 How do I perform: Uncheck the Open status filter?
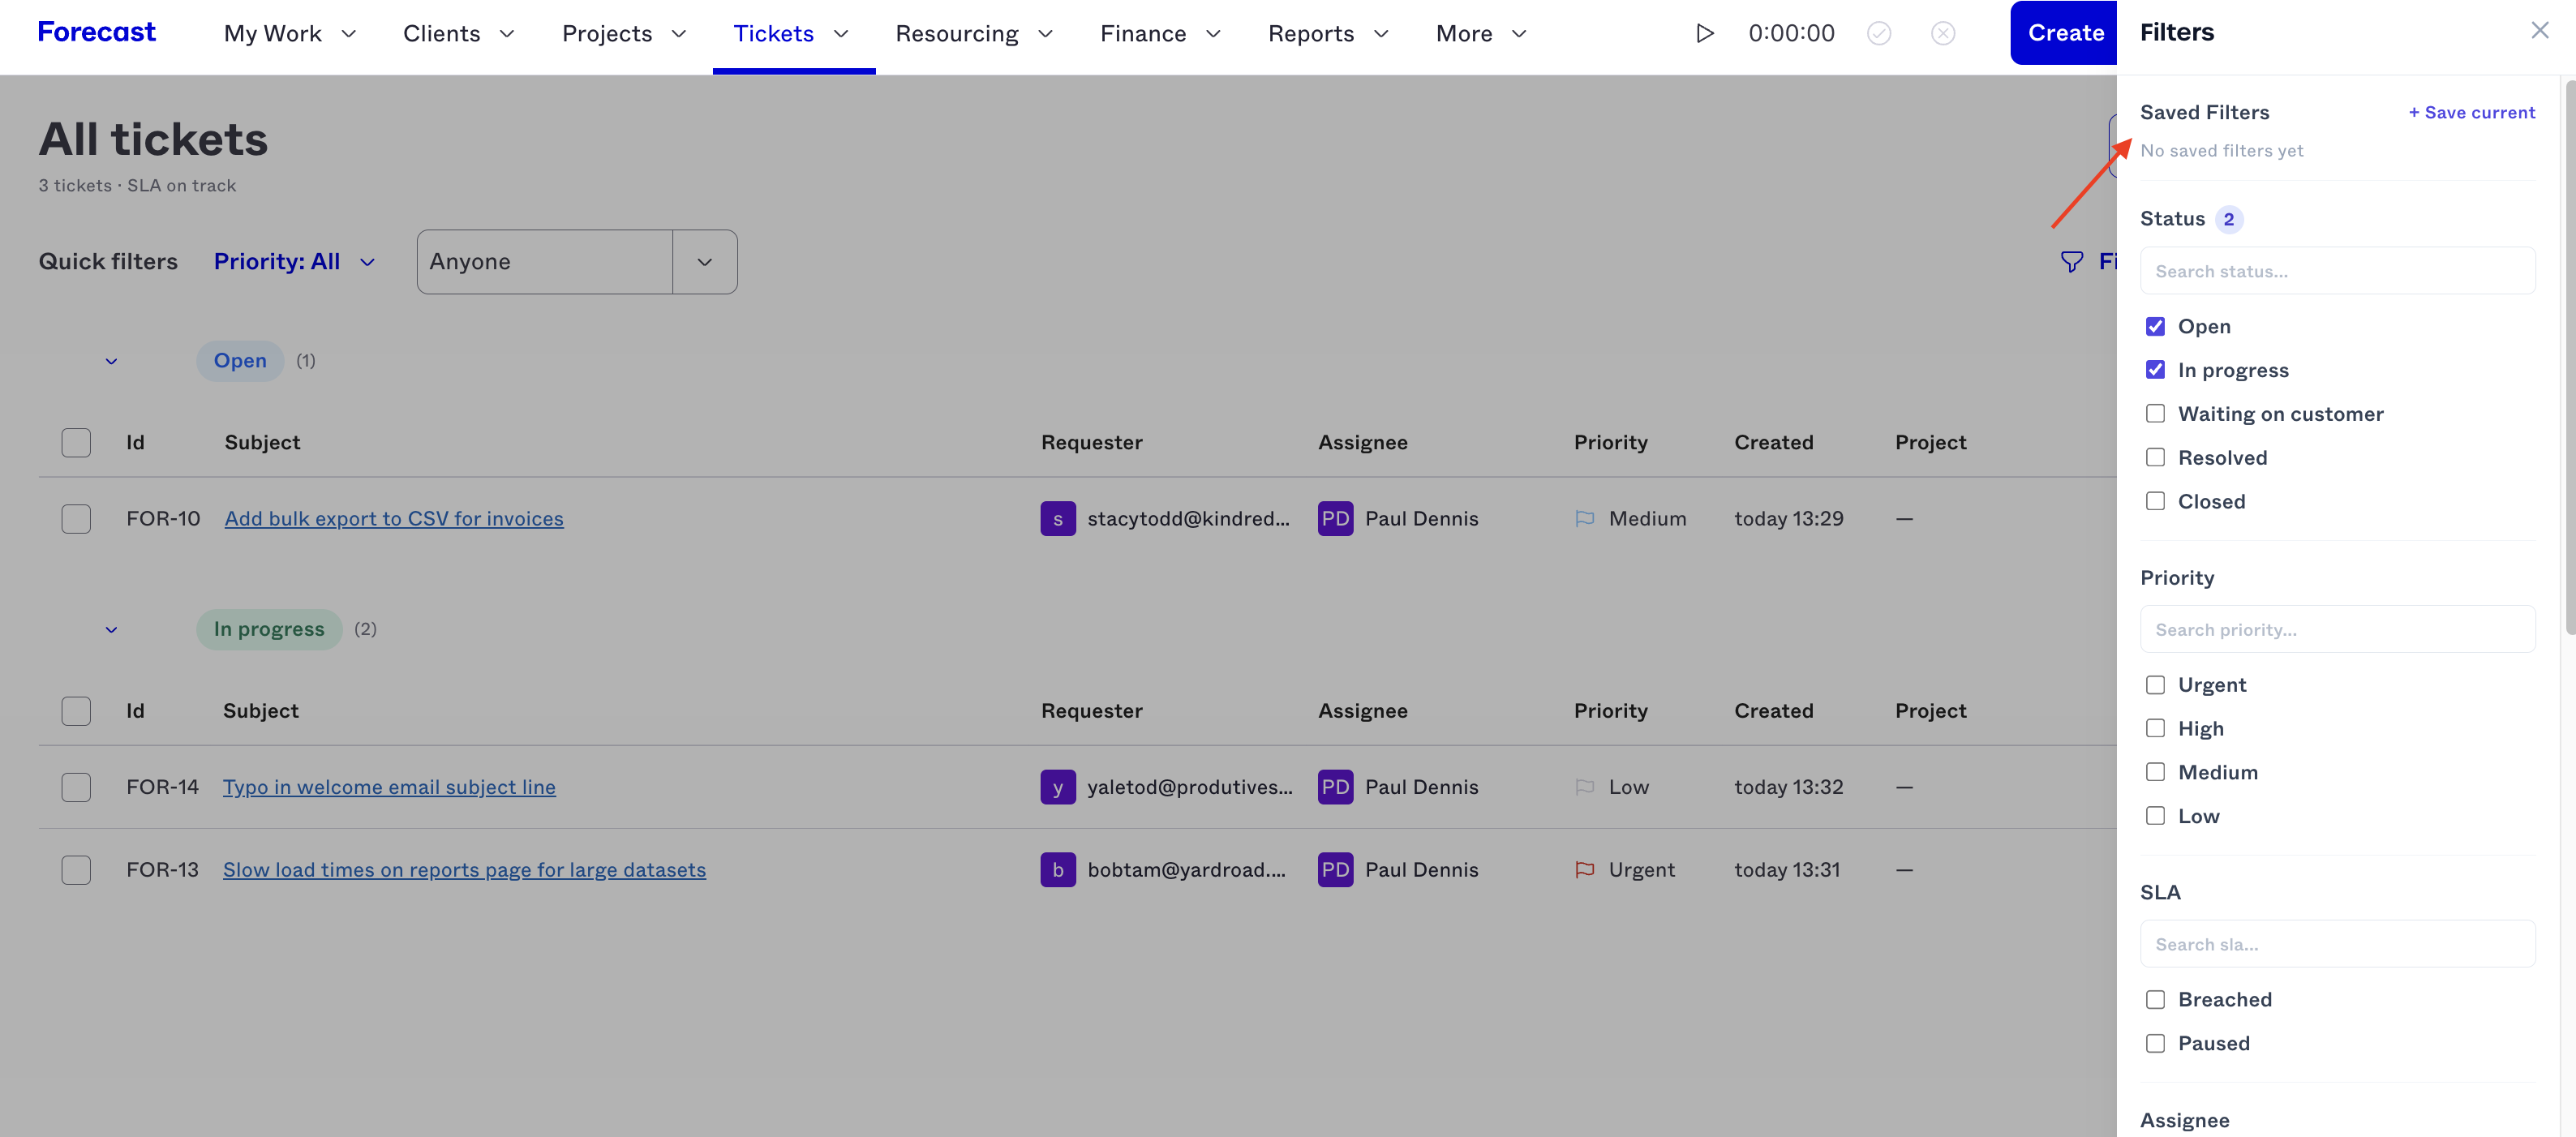(2155, 327)
